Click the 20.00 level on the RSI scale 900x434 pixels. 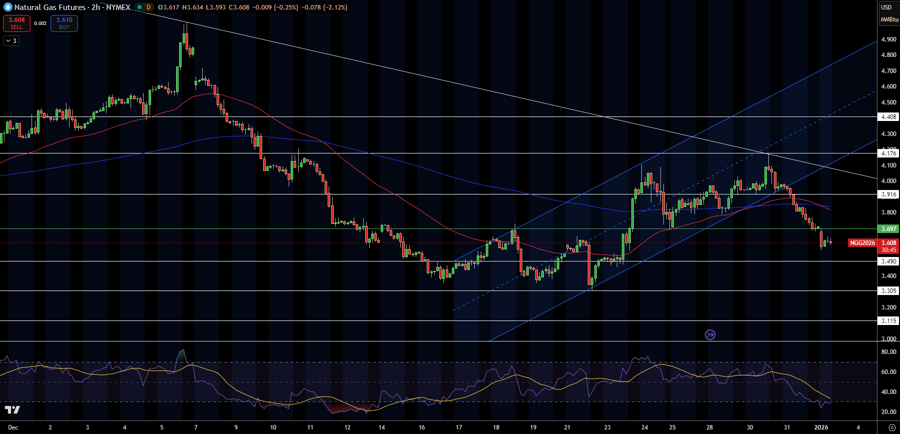(888, 412)
